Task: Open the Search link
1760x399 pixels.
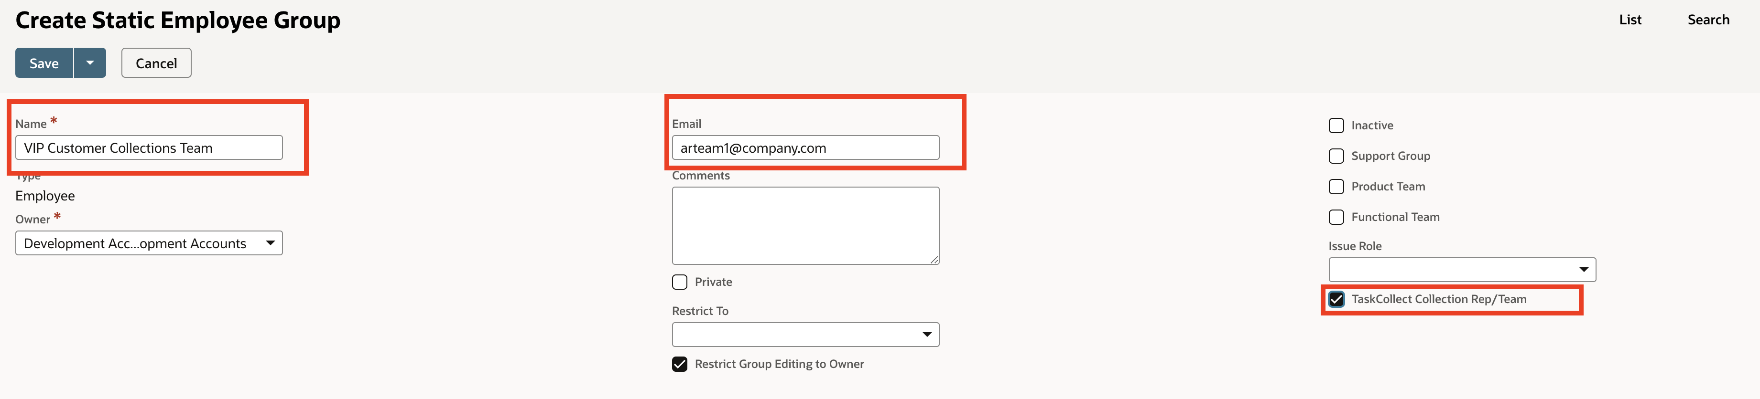Action: pyautogui.click(x=1707, y=20)
